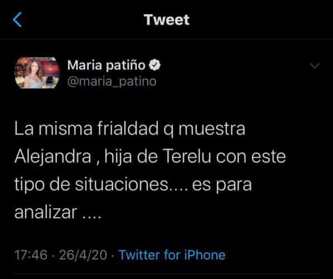Click the words La misma starting the tweet
The height and width of the screenshot is (279, 333).
point(54,129)
